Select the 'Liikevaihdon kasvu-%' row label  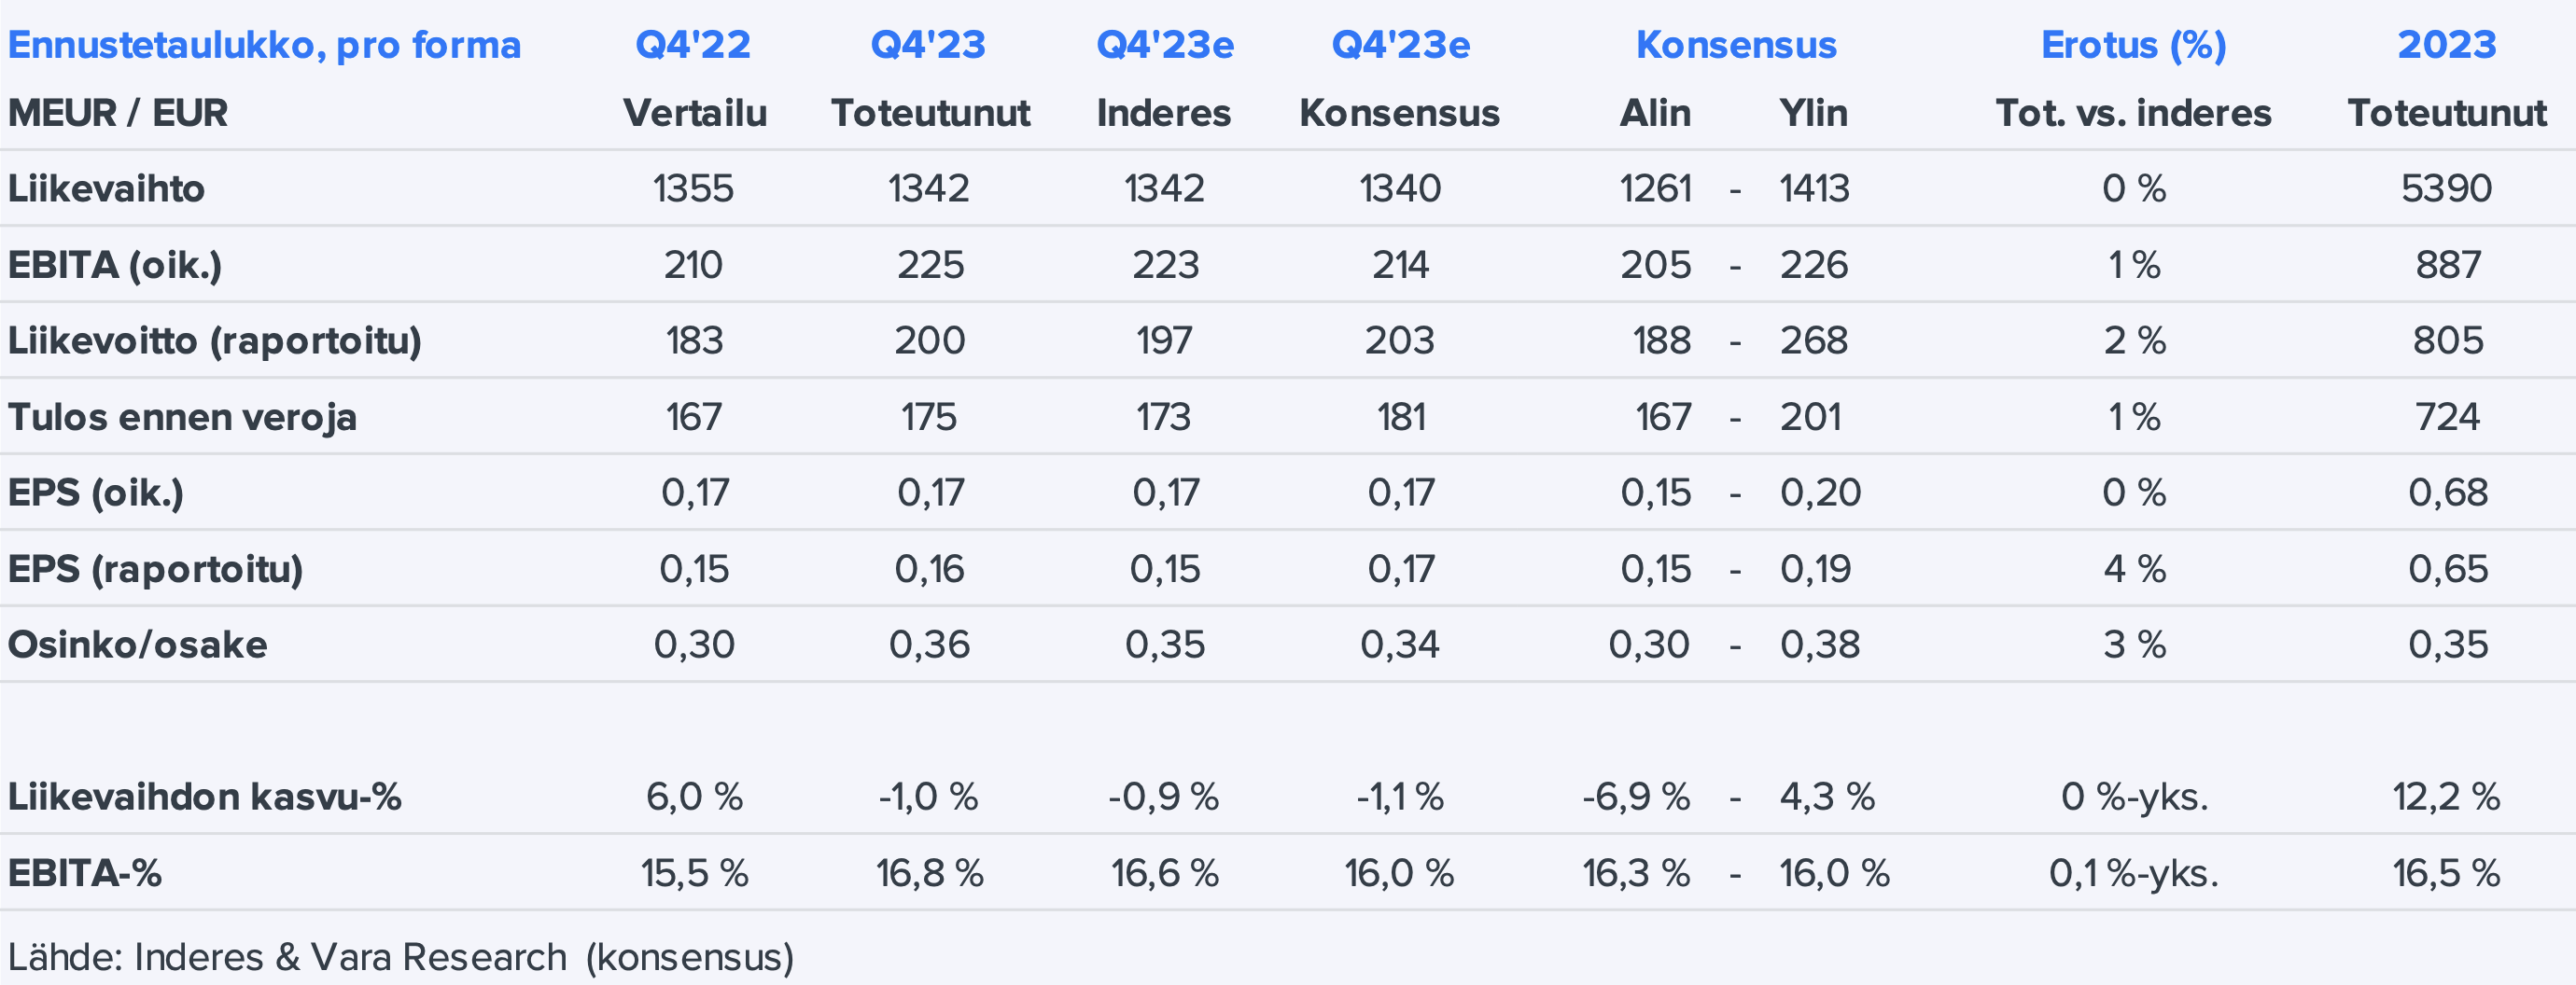point(204,798)
